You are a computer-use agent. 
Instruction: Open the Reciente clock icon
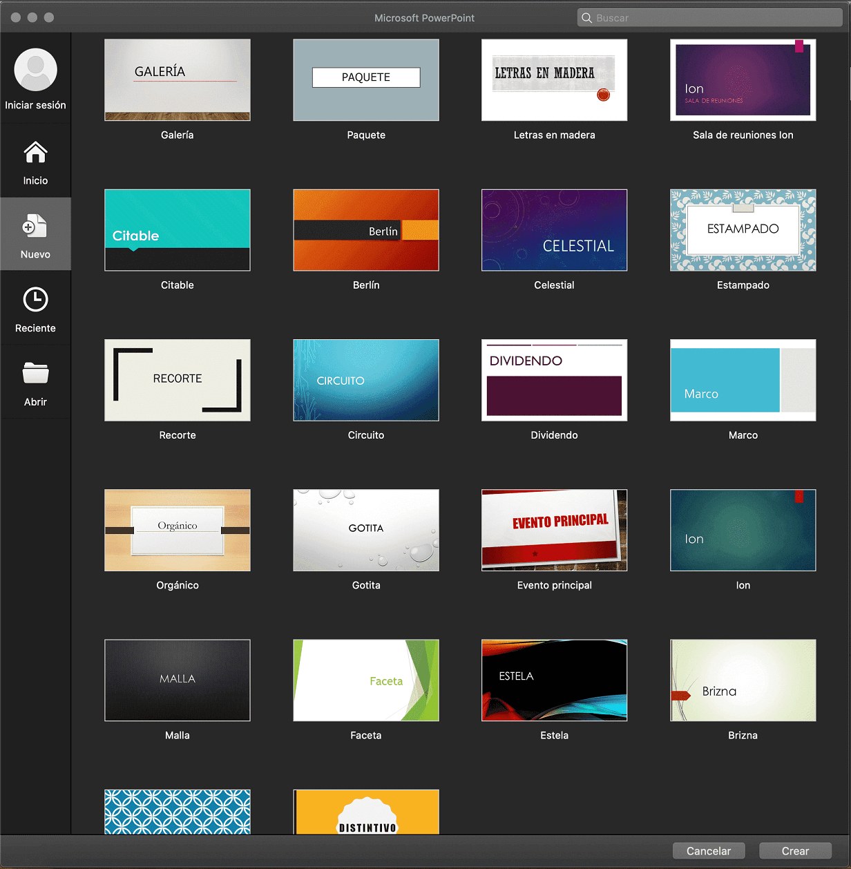pyautogui.click(x=35, y=300)
